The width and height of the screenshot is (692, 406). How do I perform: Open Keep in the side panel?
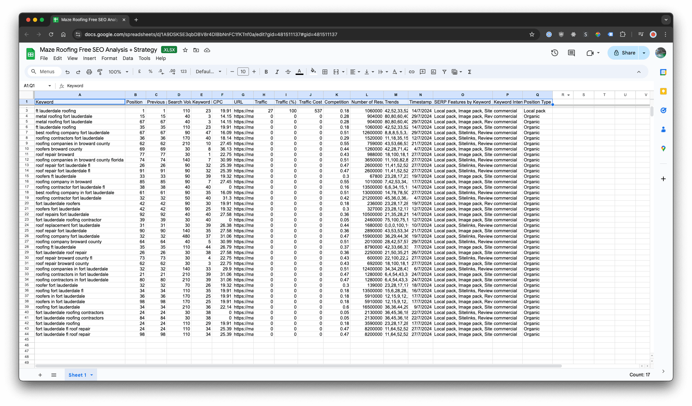(x=663, y=91)
